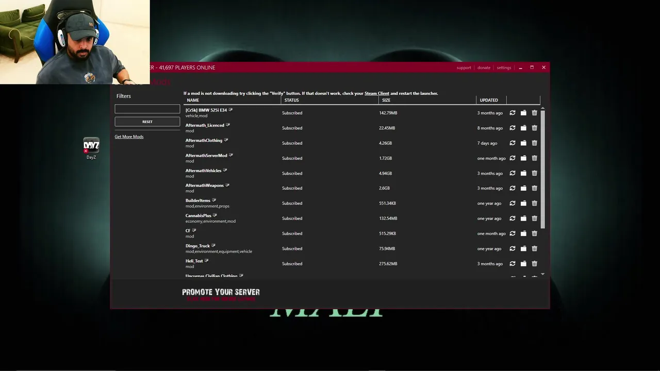The width and height of the screenshot is (660, 371).
Task: Click the 142.79MB size value
Action: click(x=388, y=113)
